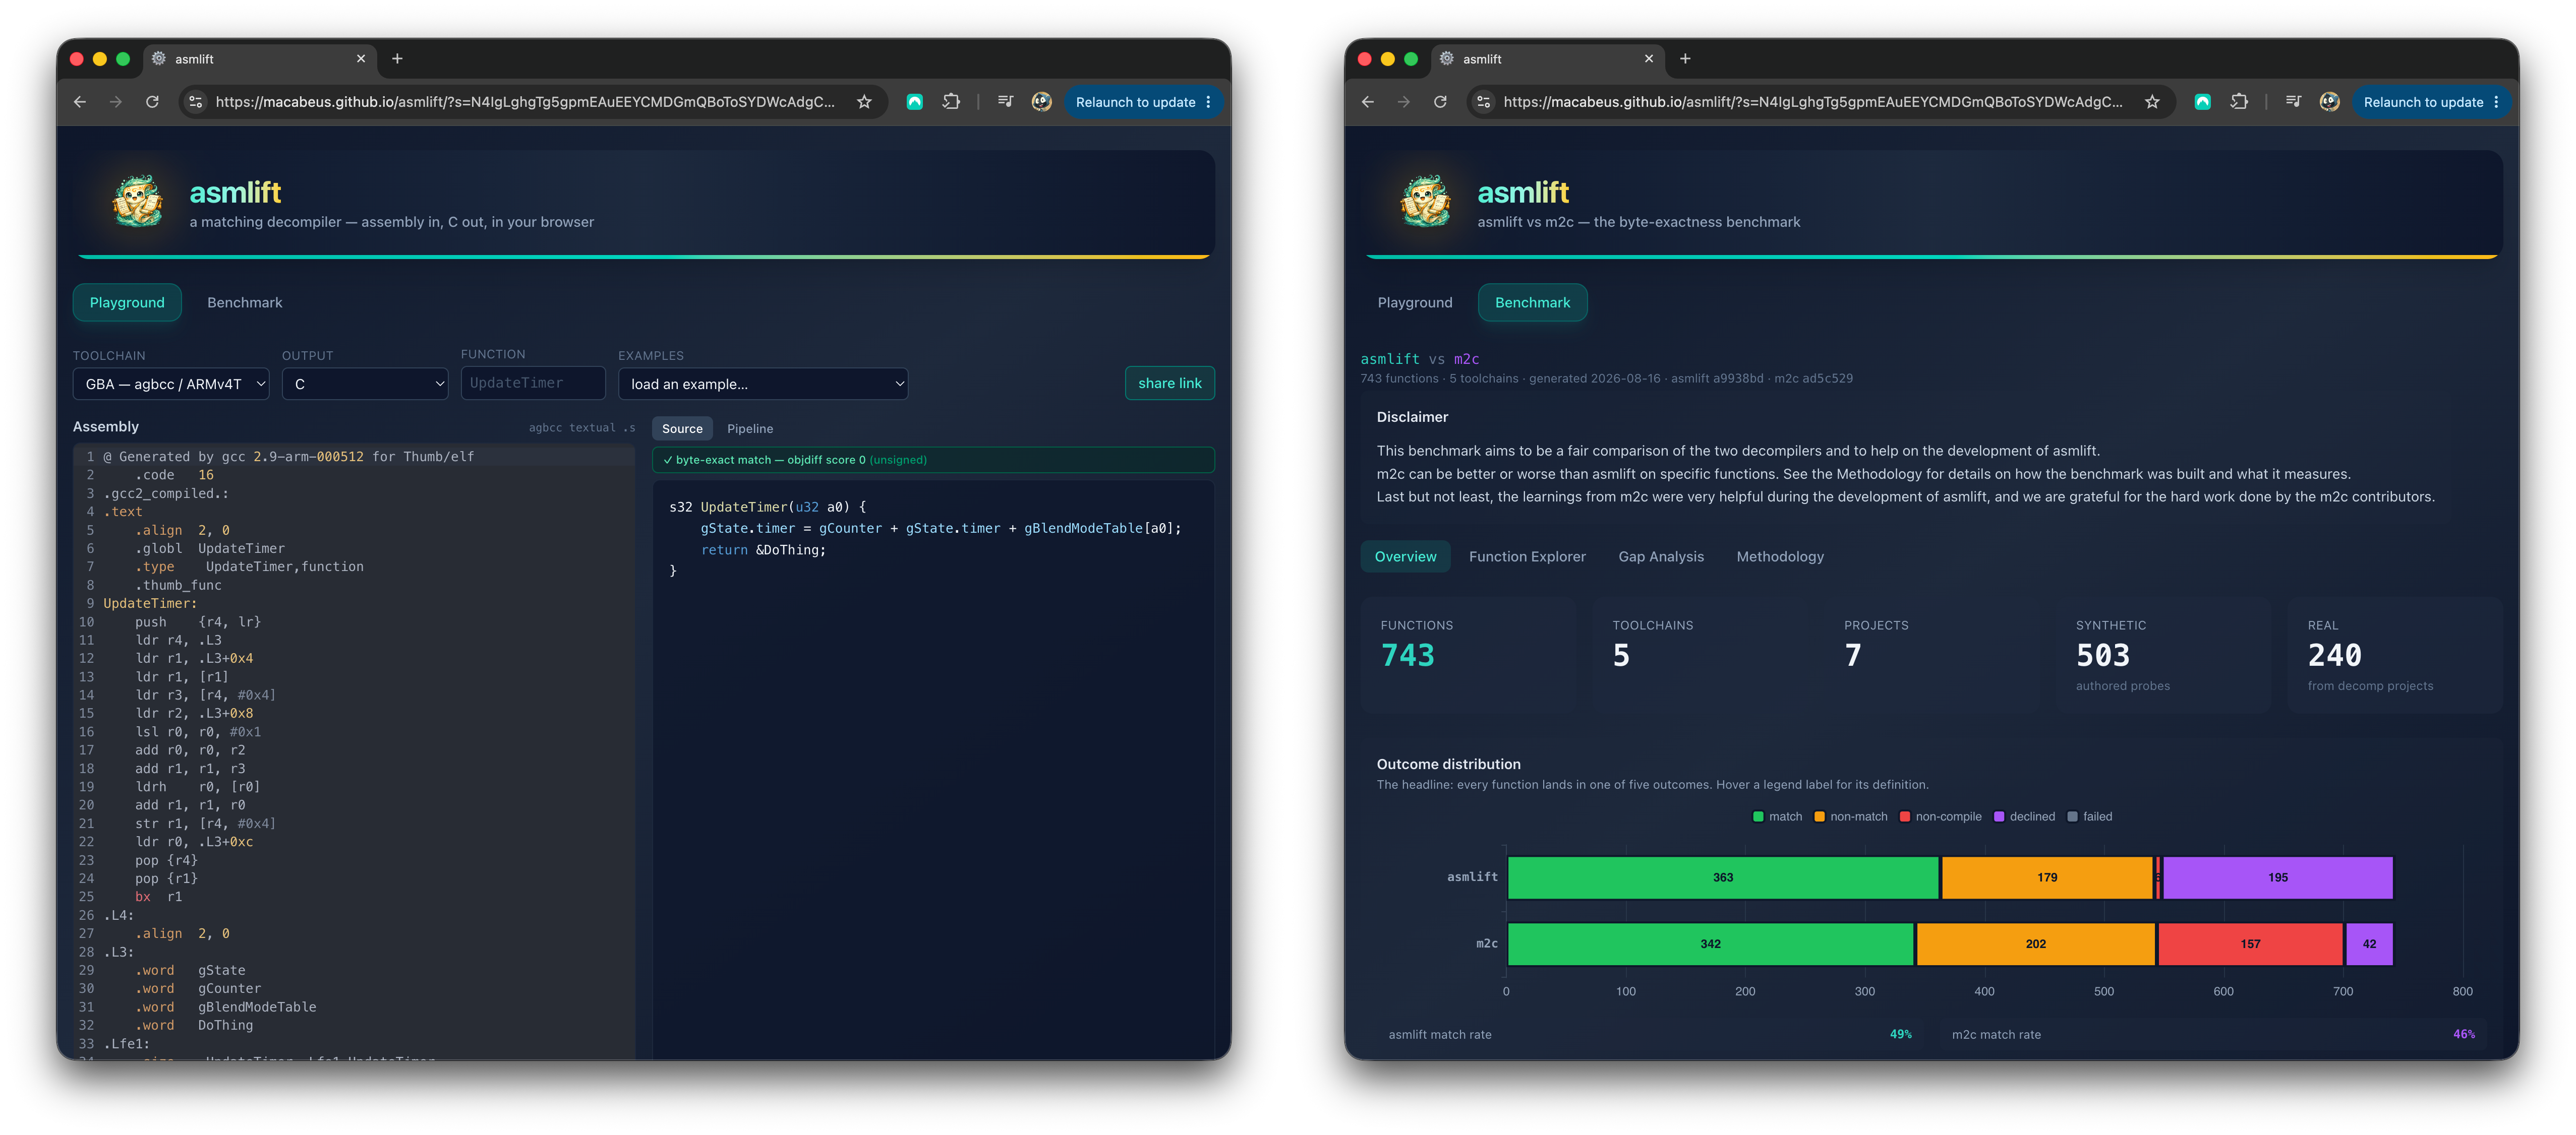Go back in the left browser window
This screenshot has width=2576, height=1135.
(x=80, y=102)
